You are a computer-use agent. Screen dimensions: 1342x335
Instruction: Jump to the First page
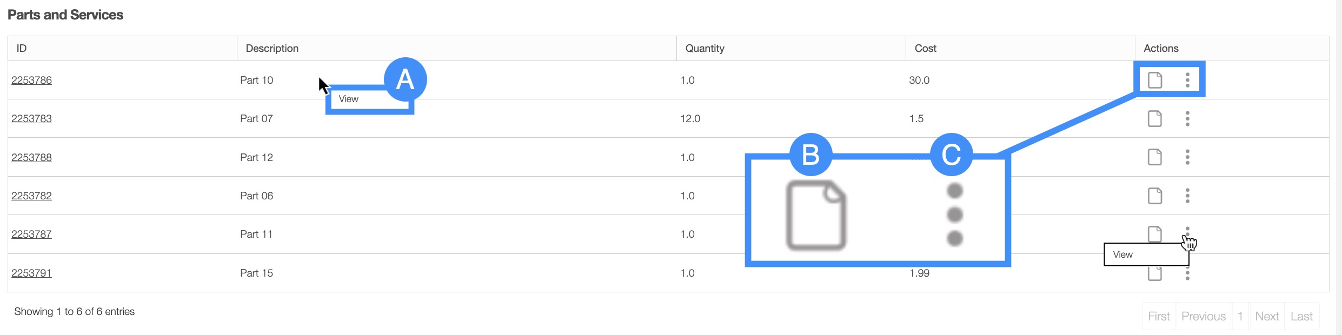[x=1159, y=316]
